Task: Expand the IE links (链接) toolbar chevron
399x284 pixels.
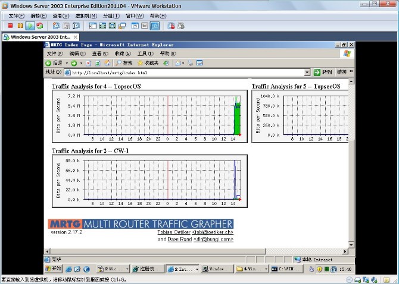Action: [351, 72]
